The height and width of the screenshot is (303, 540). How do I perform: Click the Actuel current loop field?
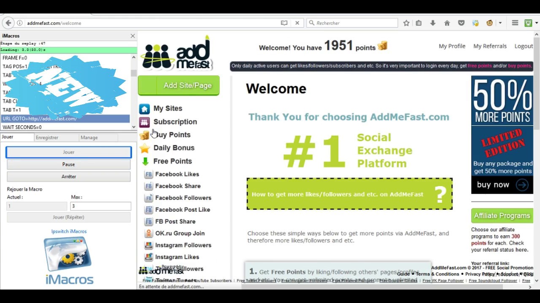(x=37, y=206)
